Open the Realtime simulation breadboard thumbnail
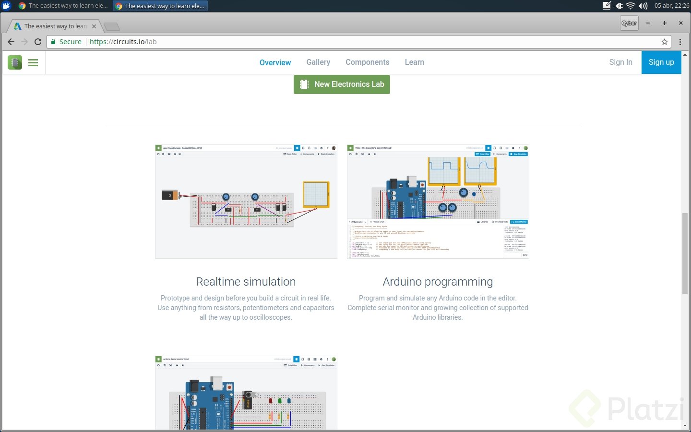 pos(246,202)
